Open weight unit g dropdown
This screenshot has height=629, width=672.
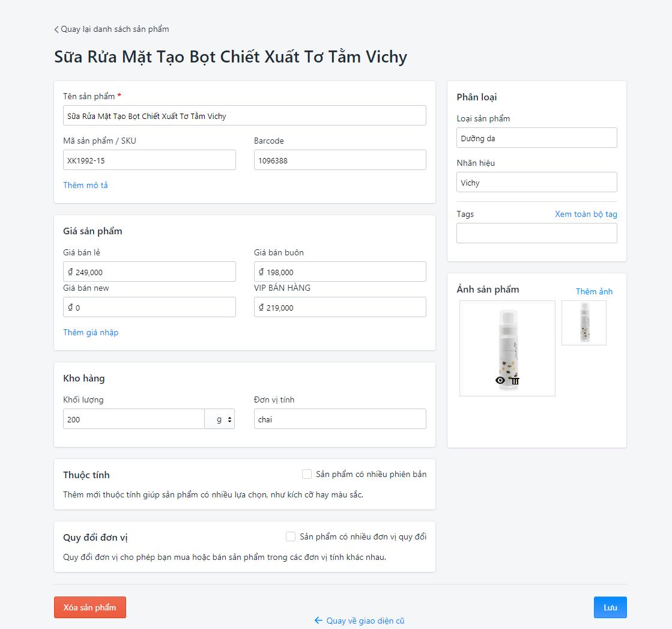pyautogui.click(x=219, y=419)
